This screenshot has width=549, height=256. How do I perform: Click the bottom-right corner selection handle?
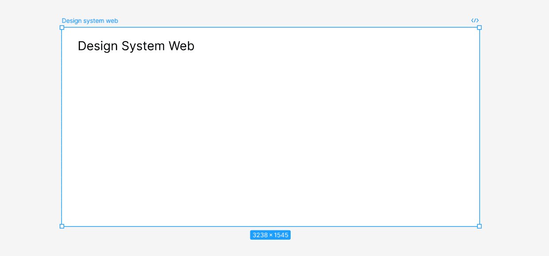click(x=479, y=226)
